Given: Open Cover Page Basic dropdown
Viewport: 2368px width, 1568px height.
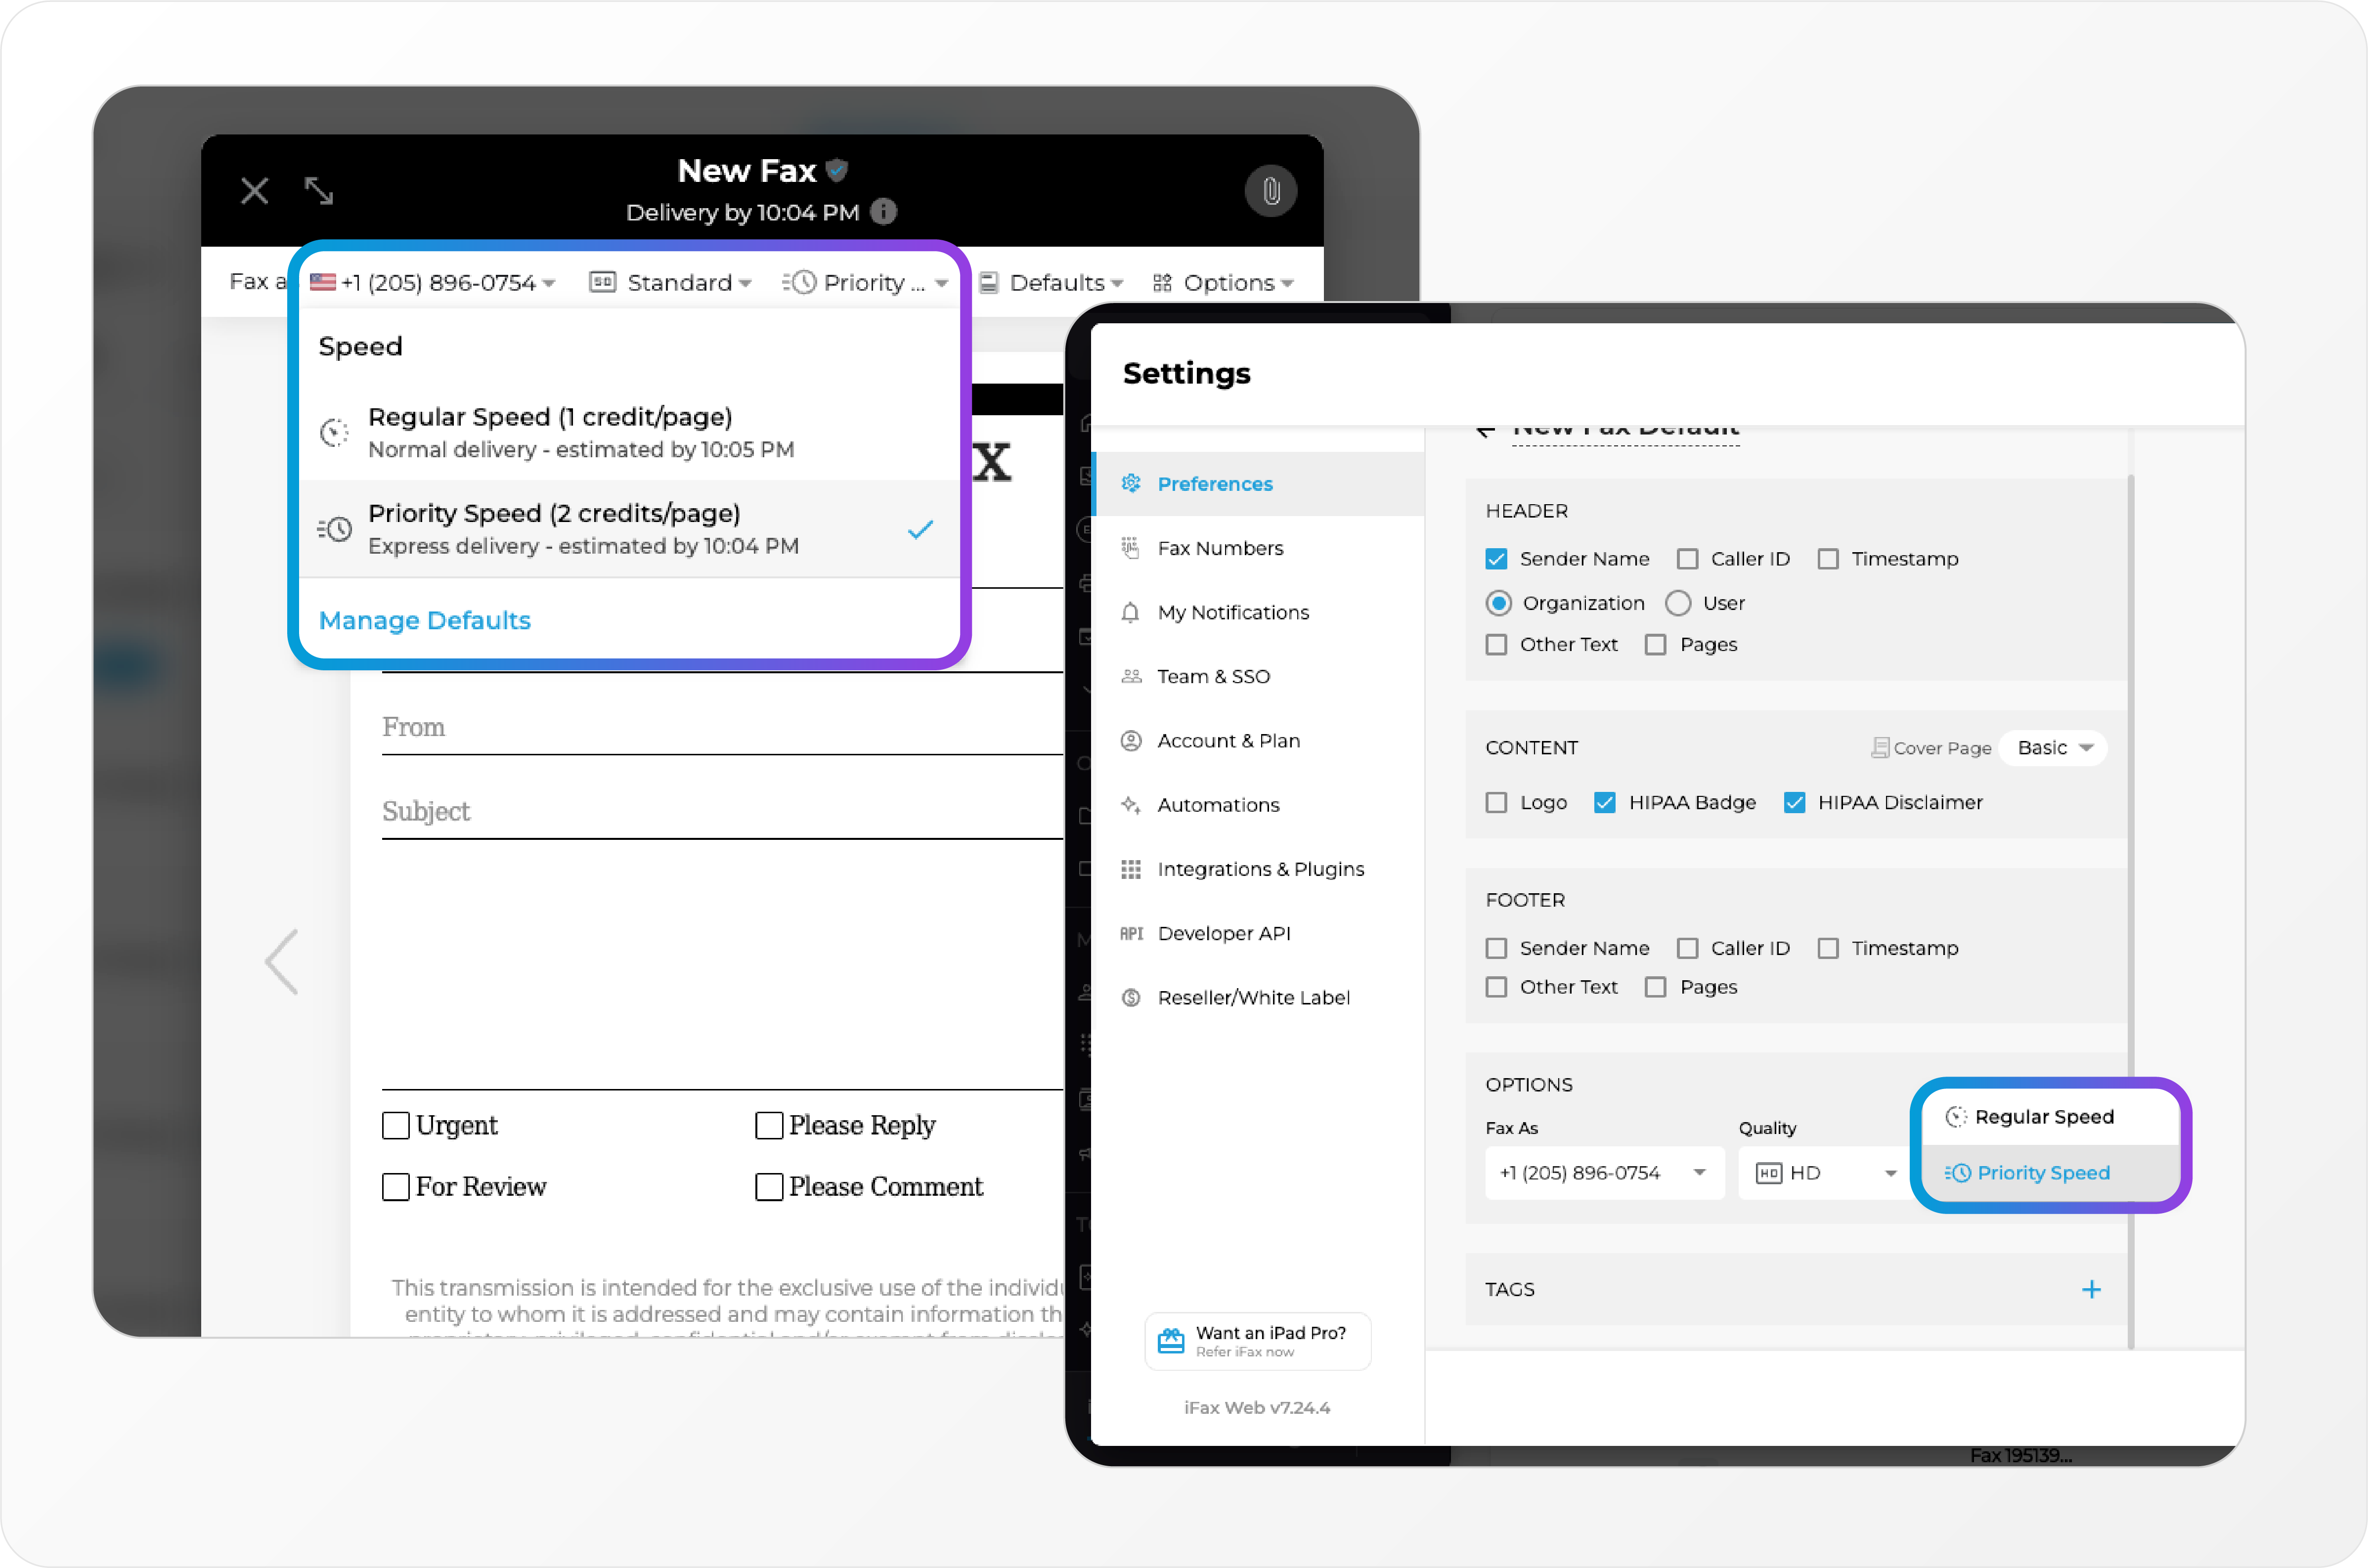Looking at the screenshot, I should tap(2053, 748).
